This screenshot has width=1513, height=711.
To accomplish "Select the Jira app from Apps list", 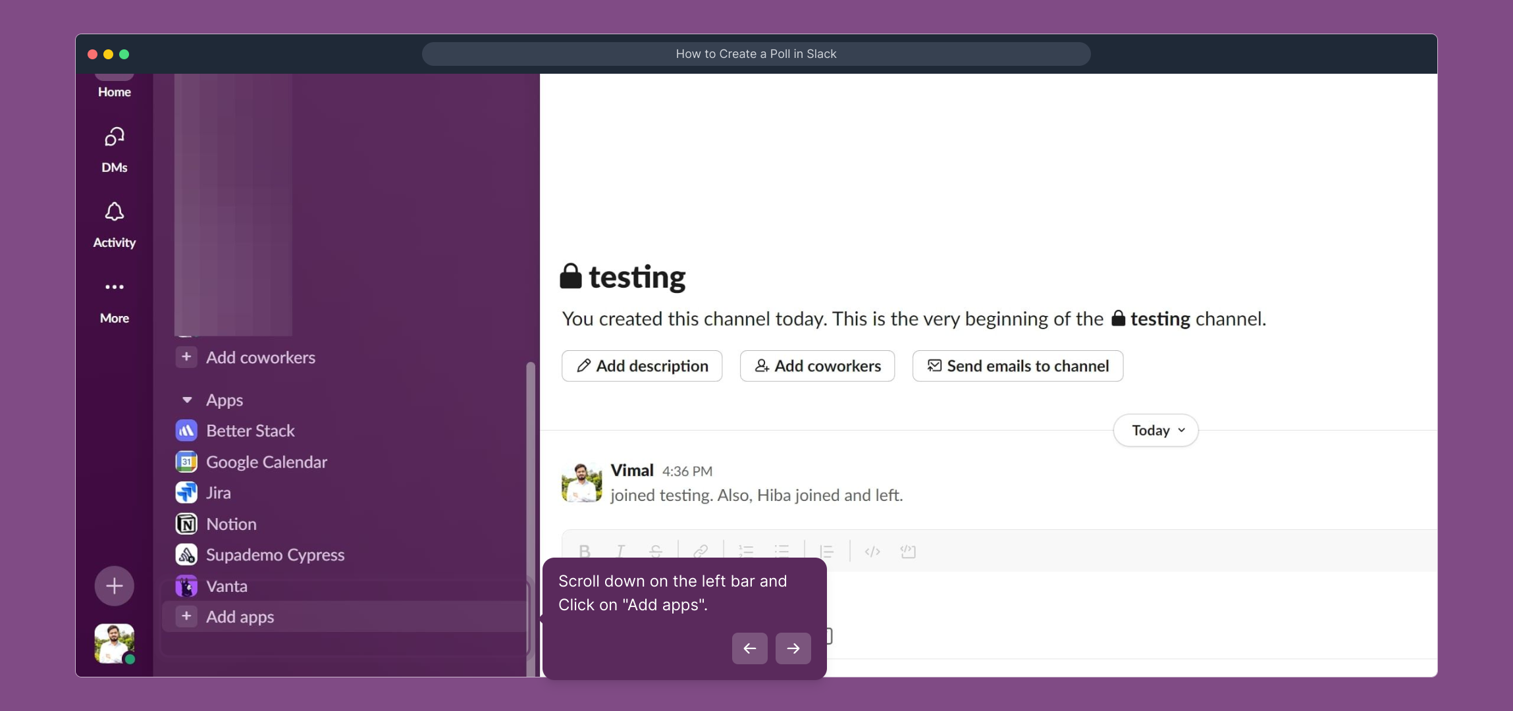I will 217,492.
